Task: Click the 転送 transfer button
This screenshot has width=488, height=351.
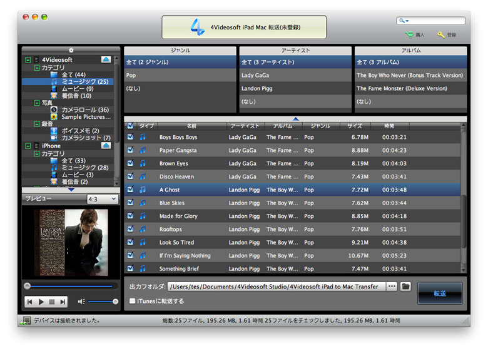Action: 439,293
